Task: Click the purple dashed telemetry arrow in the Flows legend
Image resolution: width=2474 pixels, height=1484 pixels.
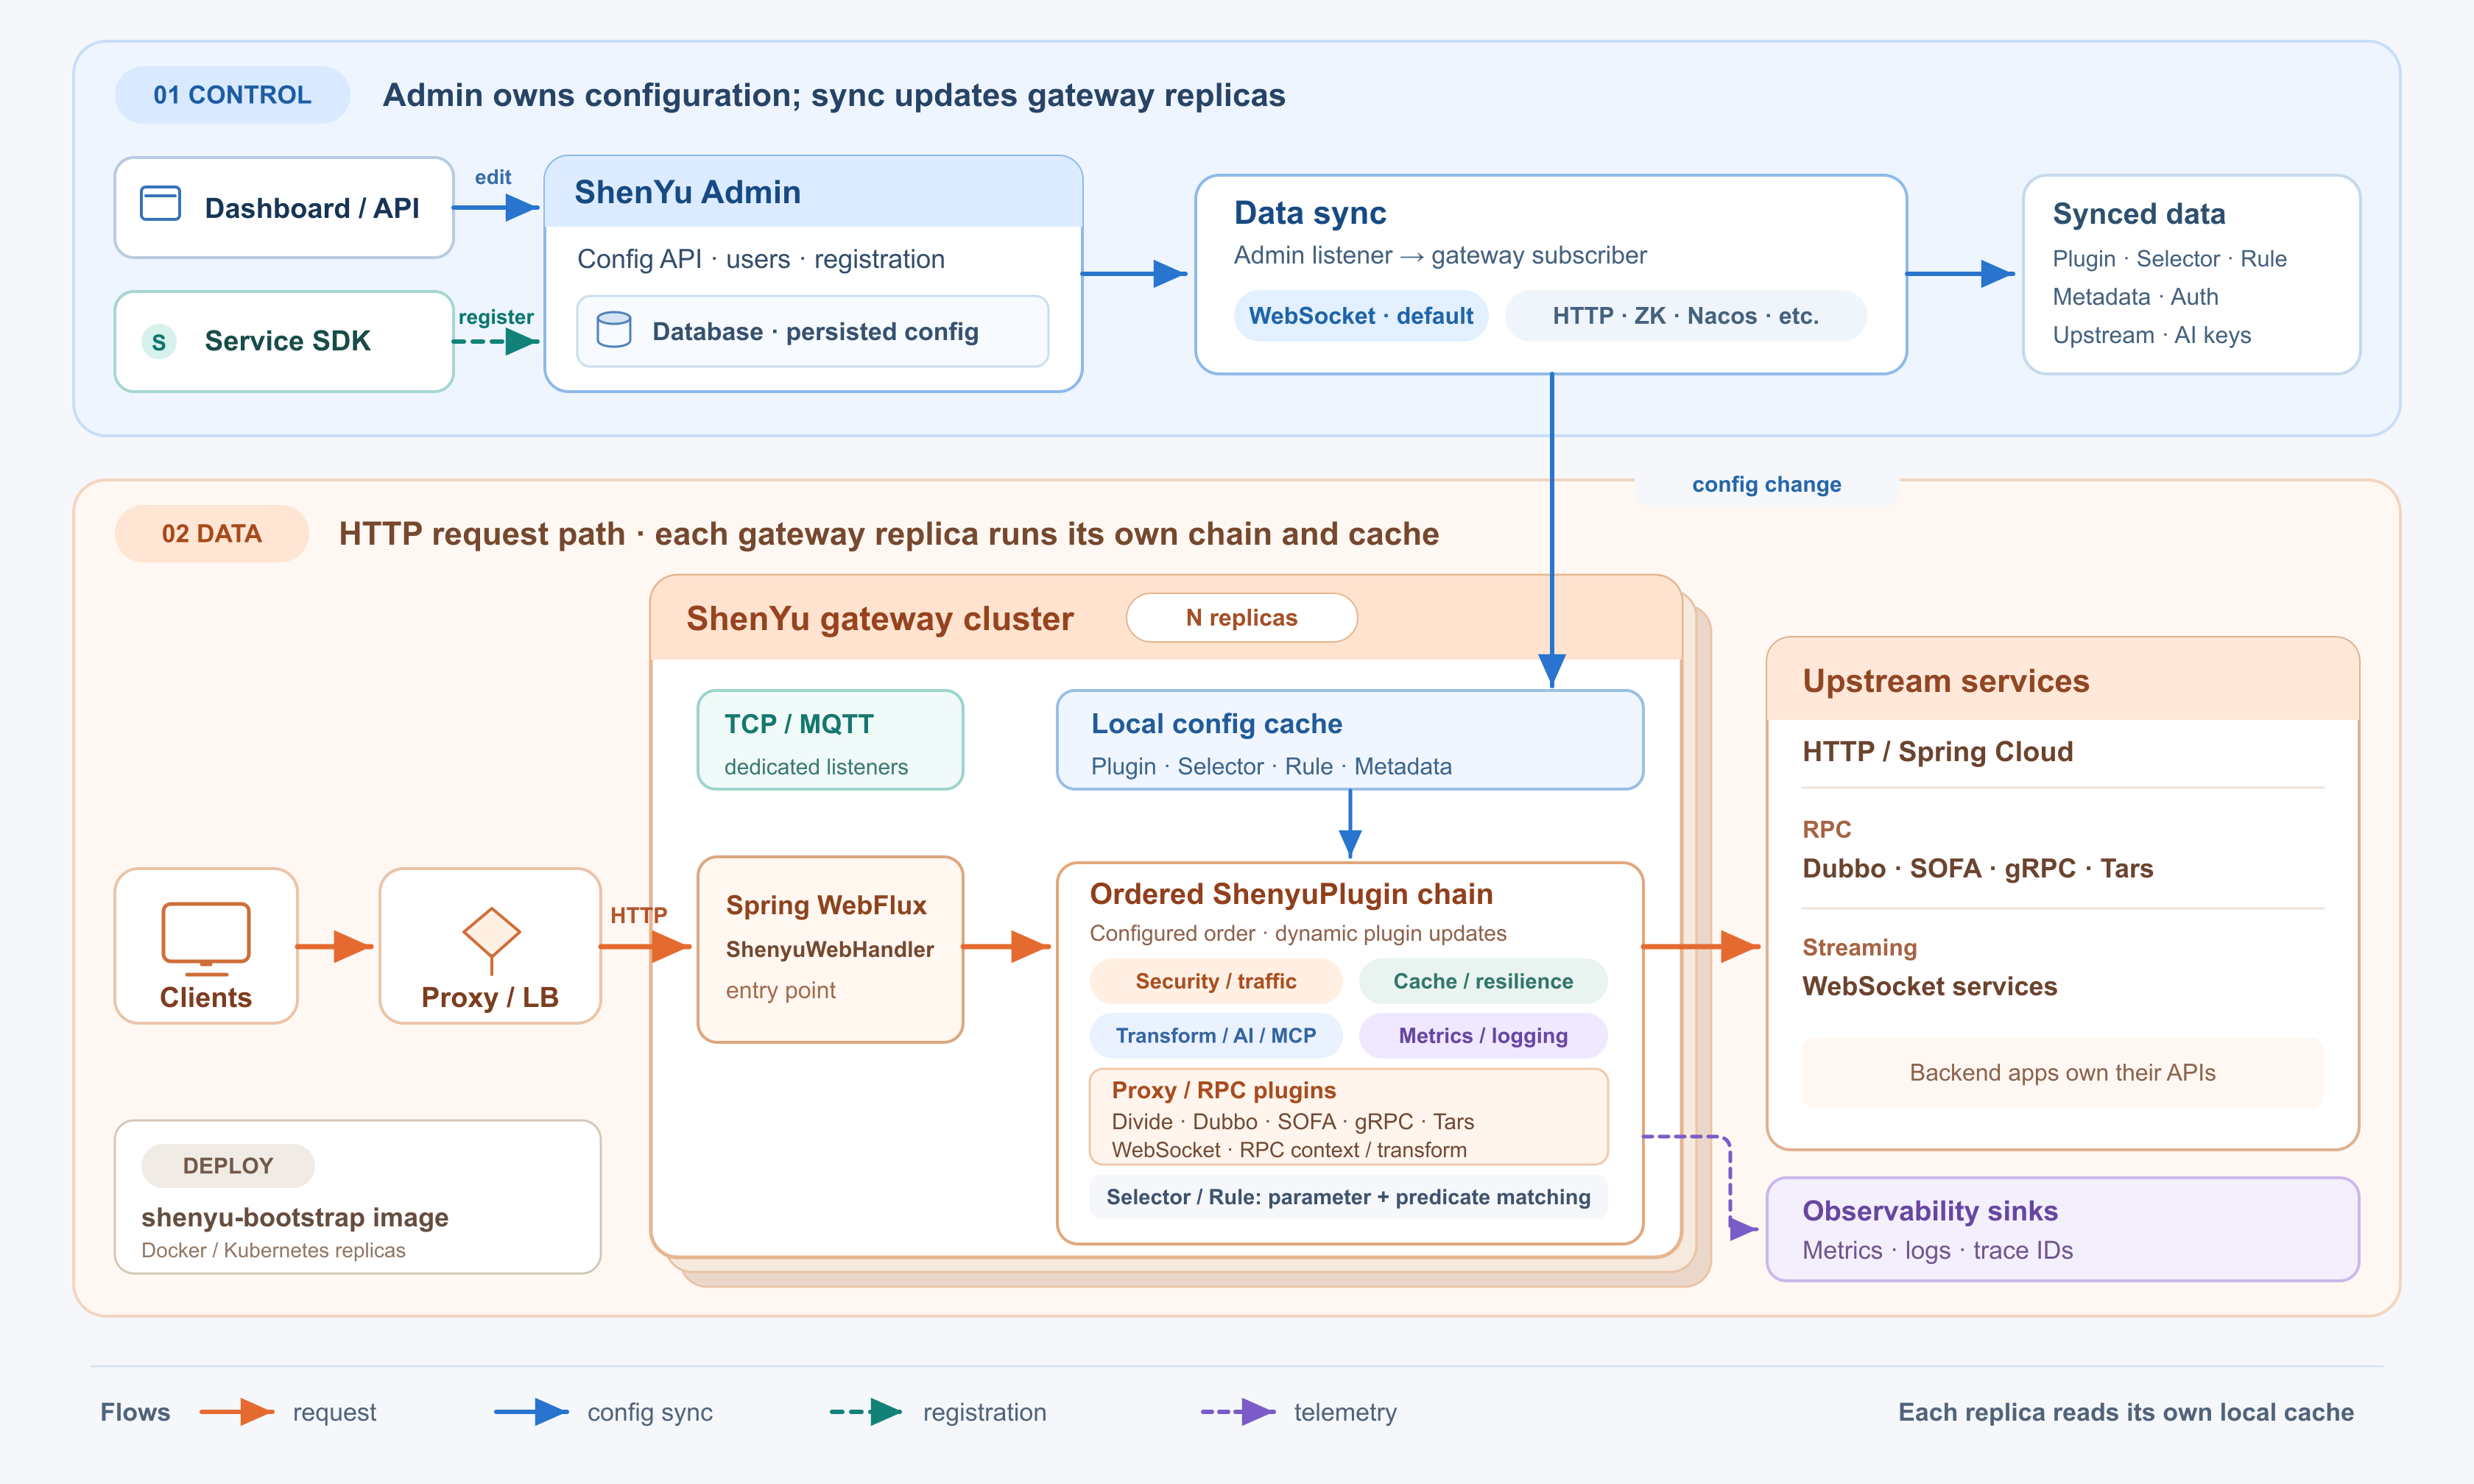Action: point(1239,1412)
